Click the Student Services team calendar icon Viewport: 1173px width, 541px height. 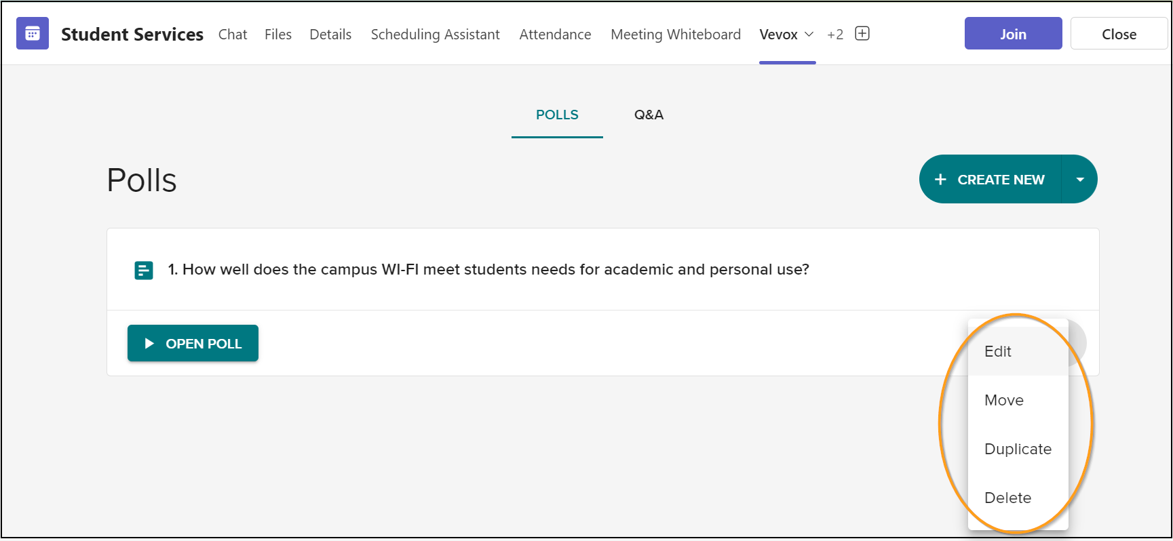[x=32, y=33]
